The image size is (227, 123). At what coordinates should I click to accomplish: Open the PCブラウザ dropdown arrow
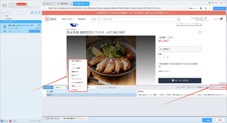225,9
